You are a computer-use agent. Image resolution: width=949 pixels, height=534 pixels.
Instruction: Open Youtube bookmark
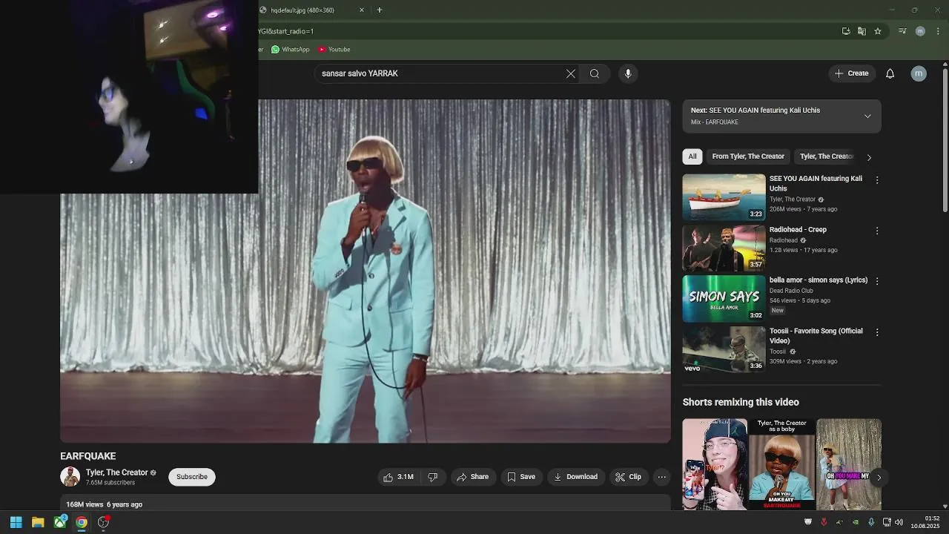(x=334, y=50)
